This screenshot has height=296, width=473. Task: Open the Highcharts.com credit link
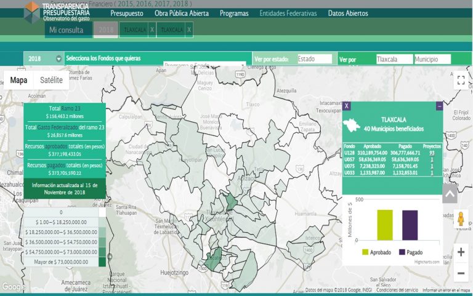[x=427, y=262]
